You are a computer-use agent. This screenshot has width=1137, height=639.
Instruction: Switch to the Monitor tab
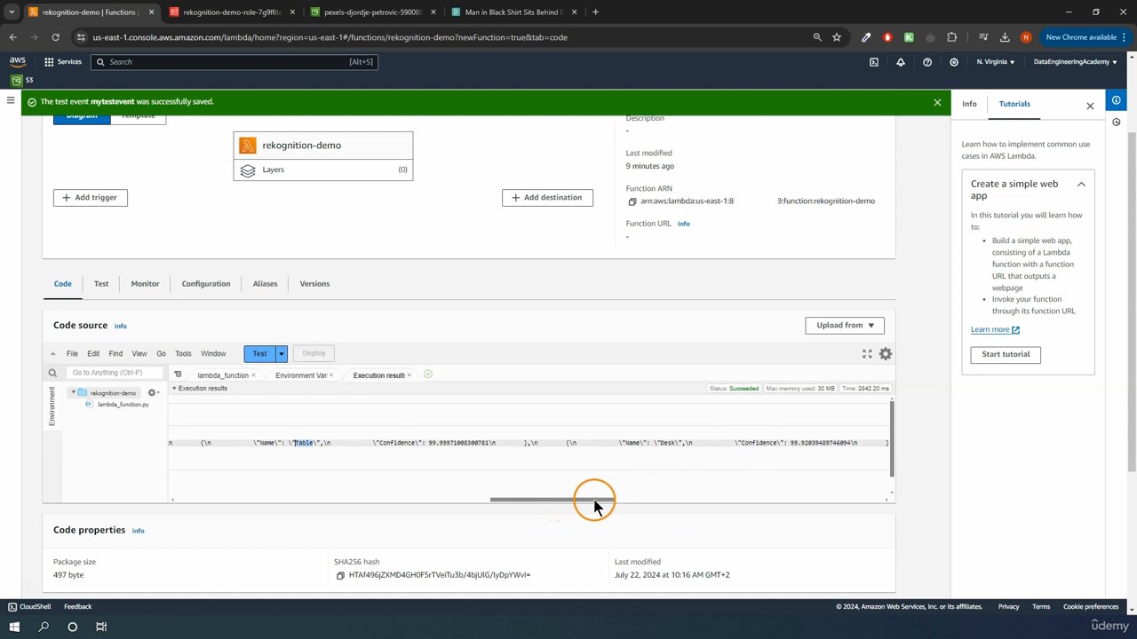[x=145, y=284]
